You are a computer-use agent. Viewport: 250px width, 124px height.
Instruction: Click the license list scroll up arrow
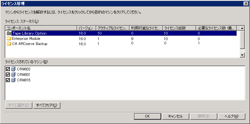coord(242,28)
